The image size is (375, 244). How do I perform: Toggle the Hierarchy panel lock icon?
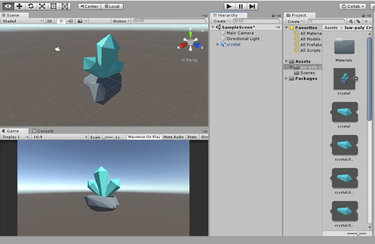(273, 15)
